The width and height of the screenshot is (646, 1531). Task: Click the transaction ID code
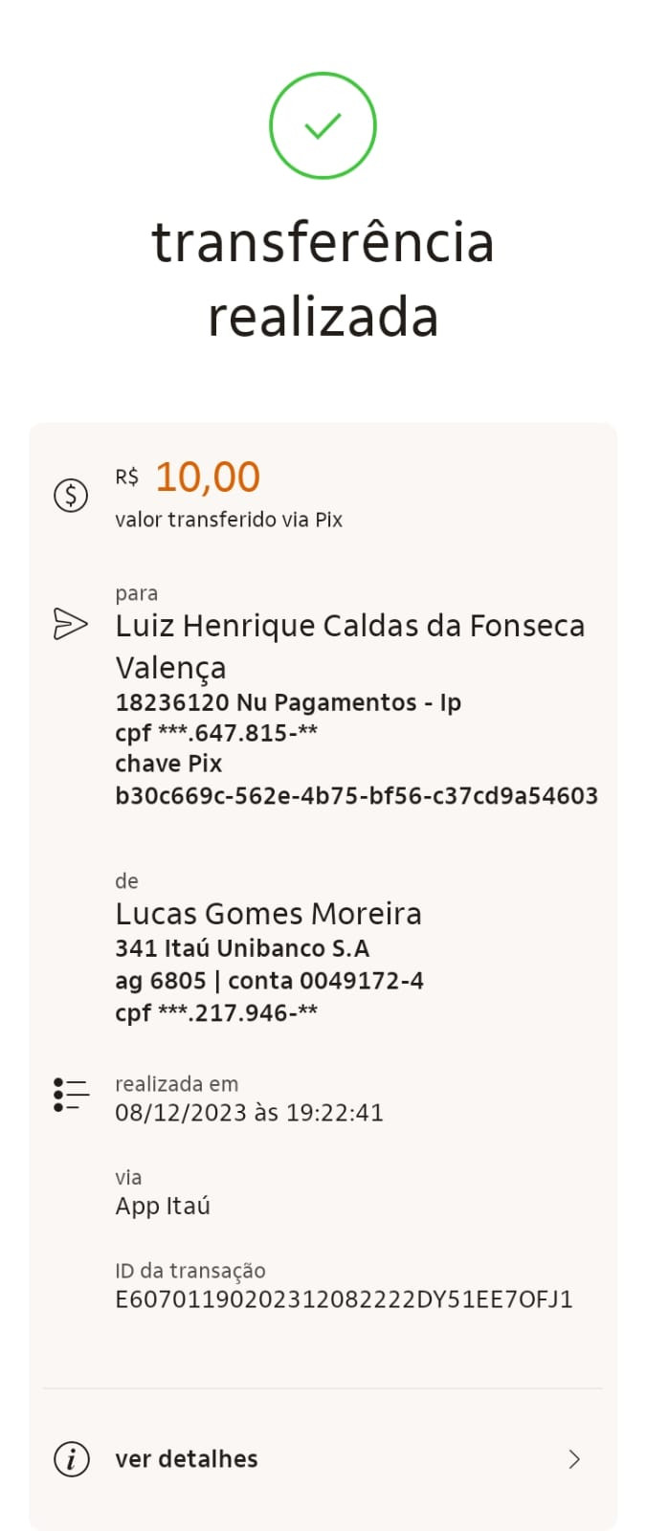344,1299
